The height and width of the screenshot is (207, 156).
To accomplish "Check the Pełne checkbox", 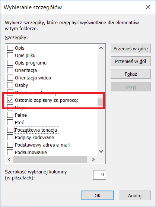I will [x=10, y=115].
